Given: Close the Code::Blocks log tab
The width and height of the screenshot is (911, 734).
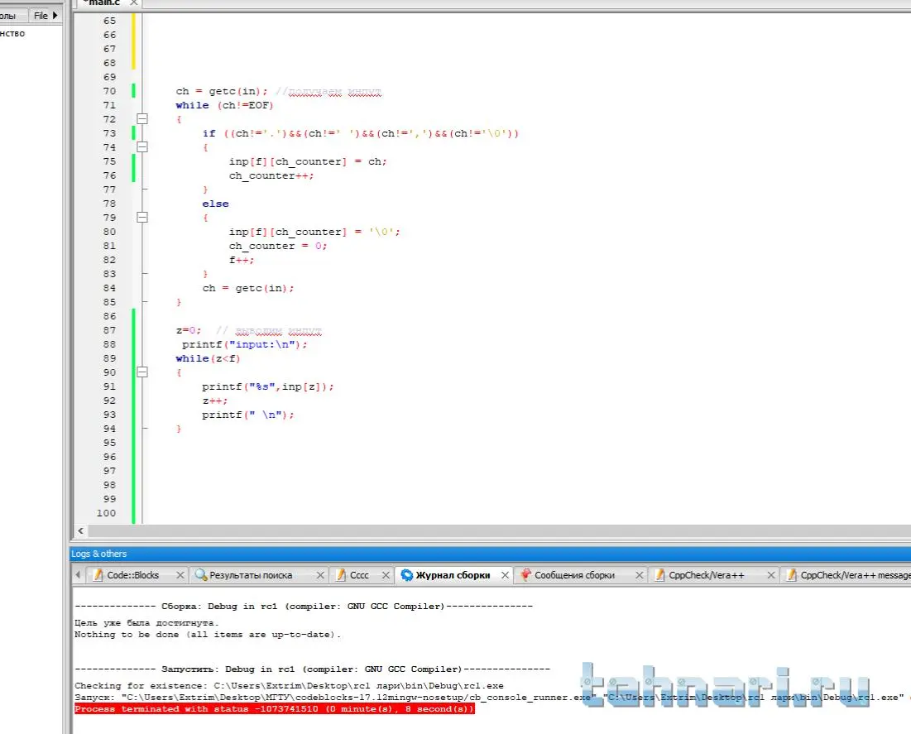Looking at the screenshot, I should pos(180,575).
